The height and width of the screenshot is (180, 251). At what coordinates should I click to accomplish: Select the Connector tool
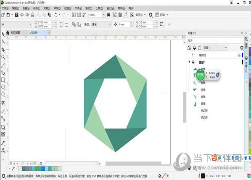[x=3, y=119]
